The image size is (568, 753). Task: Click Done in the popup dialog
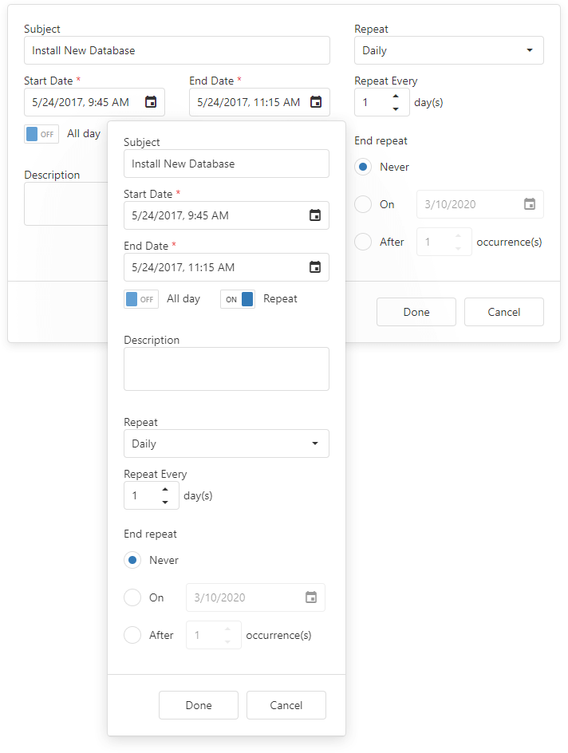click(x=198, y=705)
